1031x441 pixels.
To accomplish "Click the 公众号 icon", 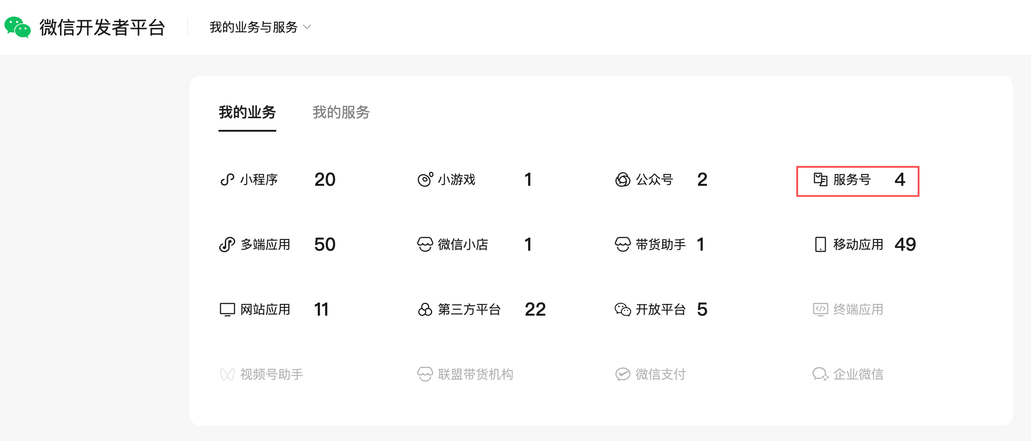I will tap(622, 180).
